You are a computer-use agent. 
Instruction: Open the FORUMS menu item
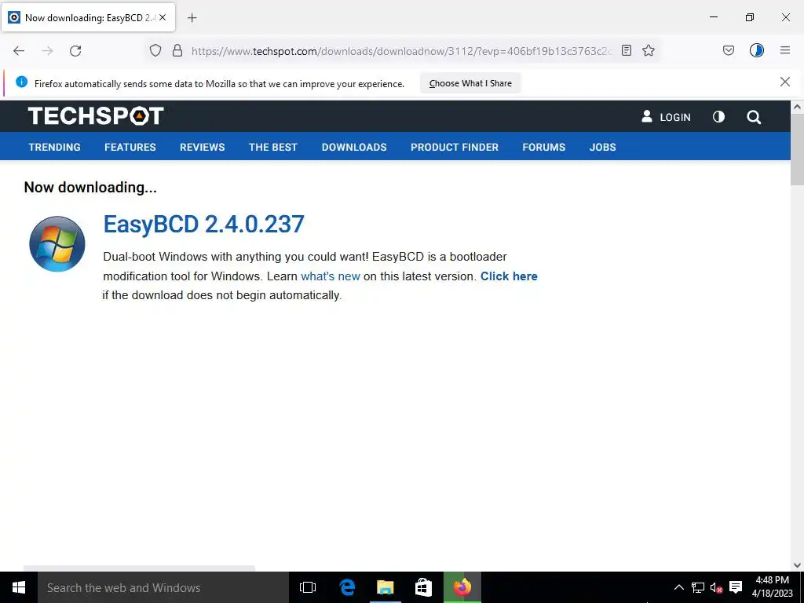click(544, 147)
